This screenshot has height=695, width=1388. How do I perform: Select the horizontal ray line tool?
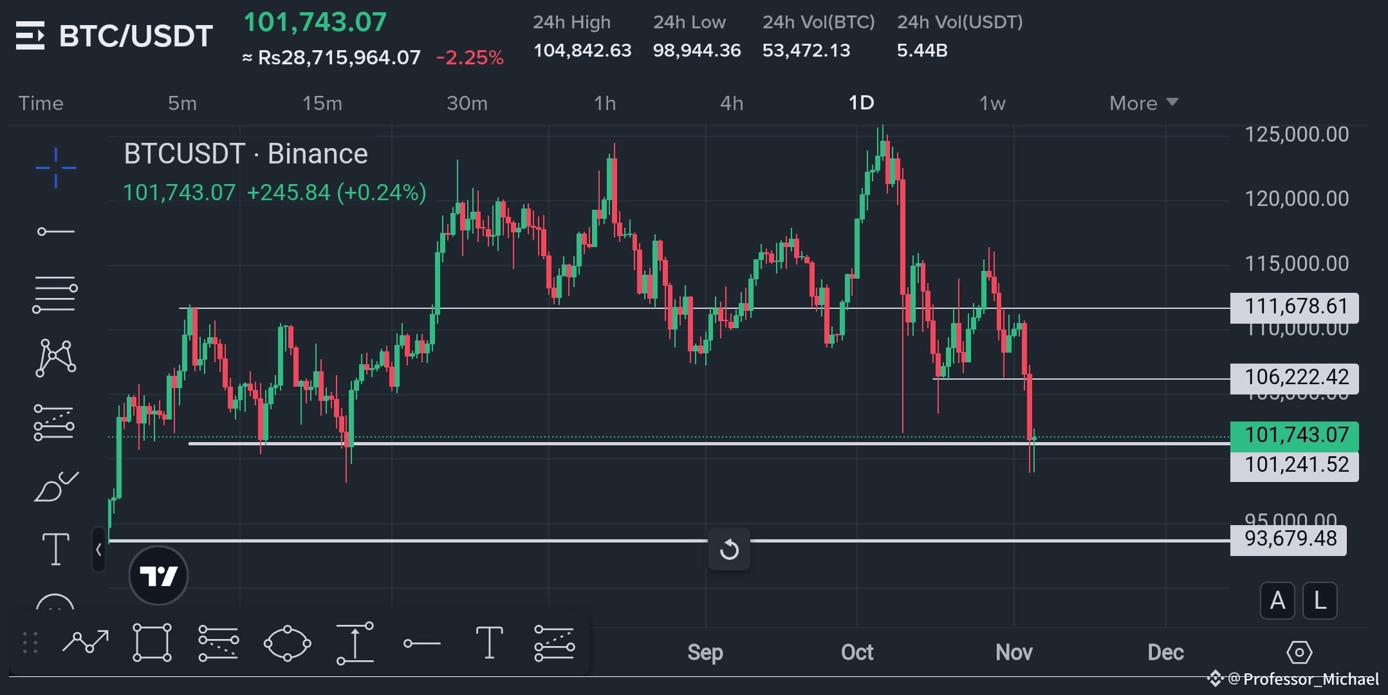[56, 231]
